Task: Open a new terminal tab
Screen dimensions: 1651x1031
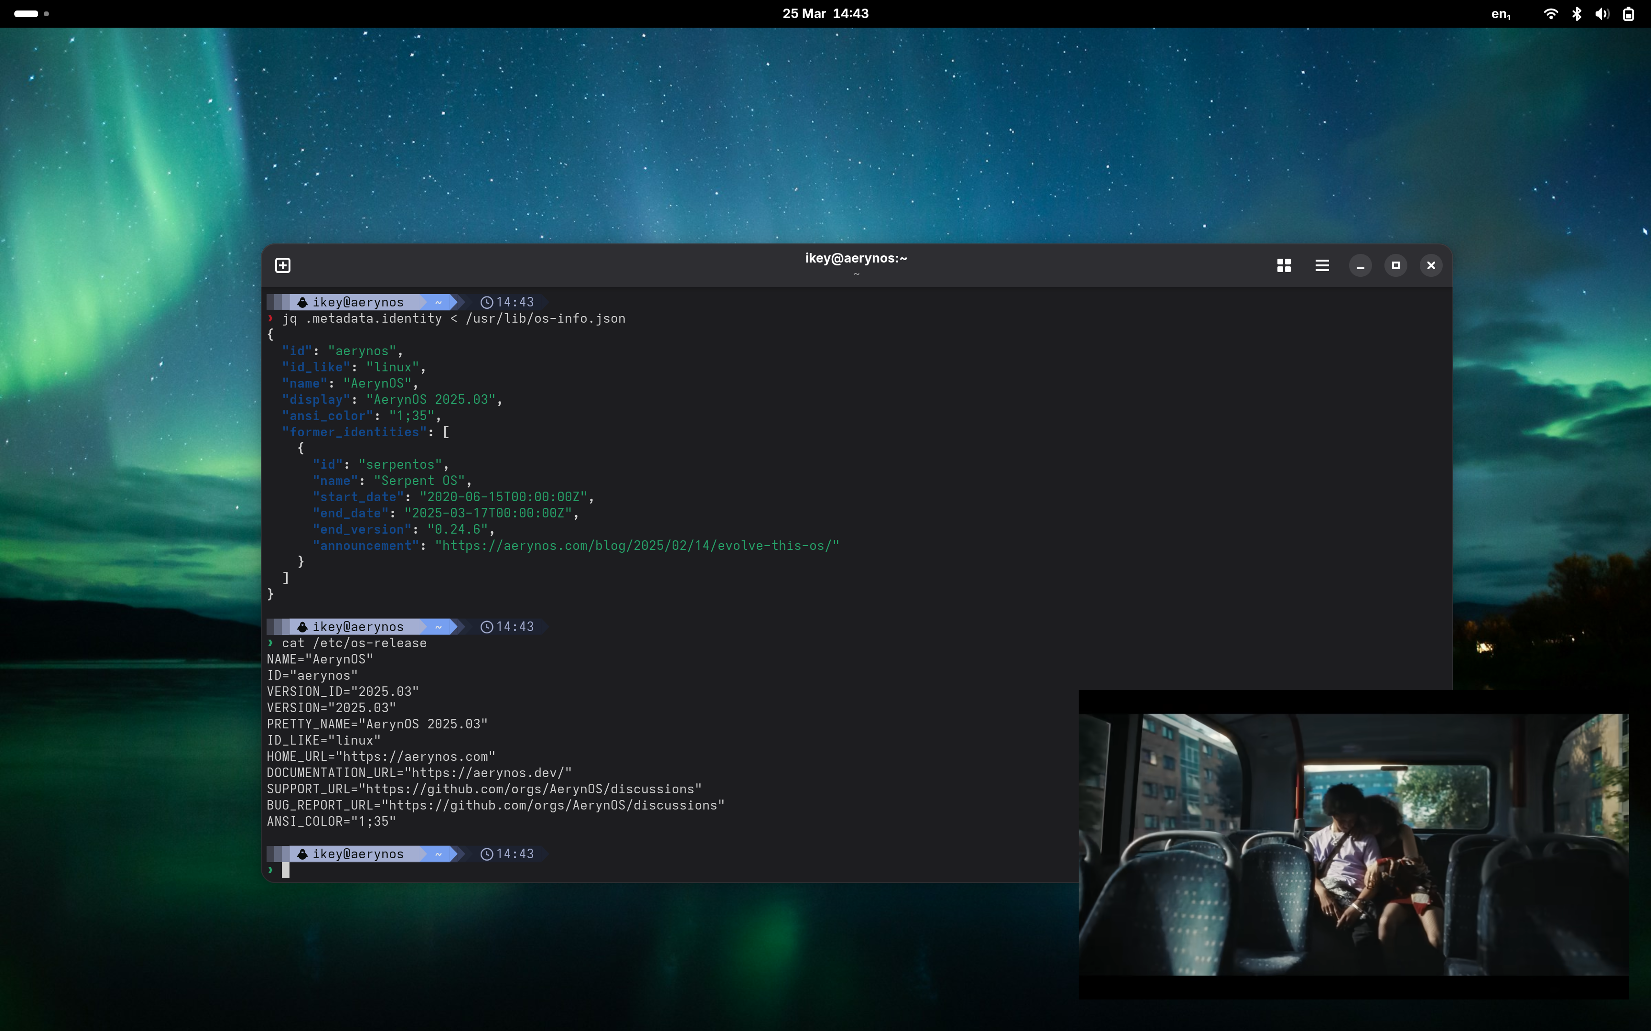Action: click(x=282, y=265)
